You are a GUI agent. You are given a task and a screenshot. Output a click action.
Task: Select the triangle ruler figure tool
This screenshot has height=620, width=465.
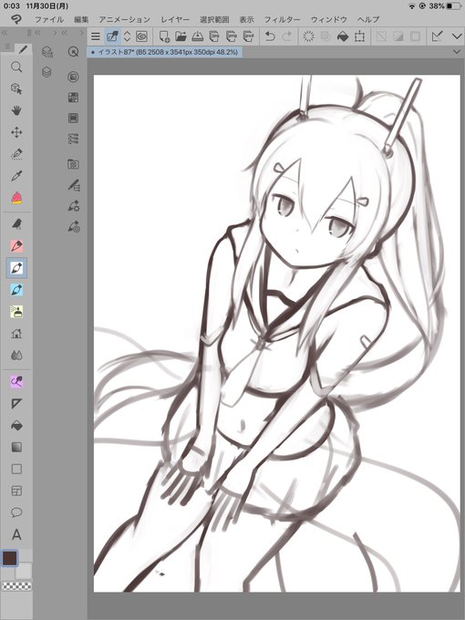(x=16, y=403)
